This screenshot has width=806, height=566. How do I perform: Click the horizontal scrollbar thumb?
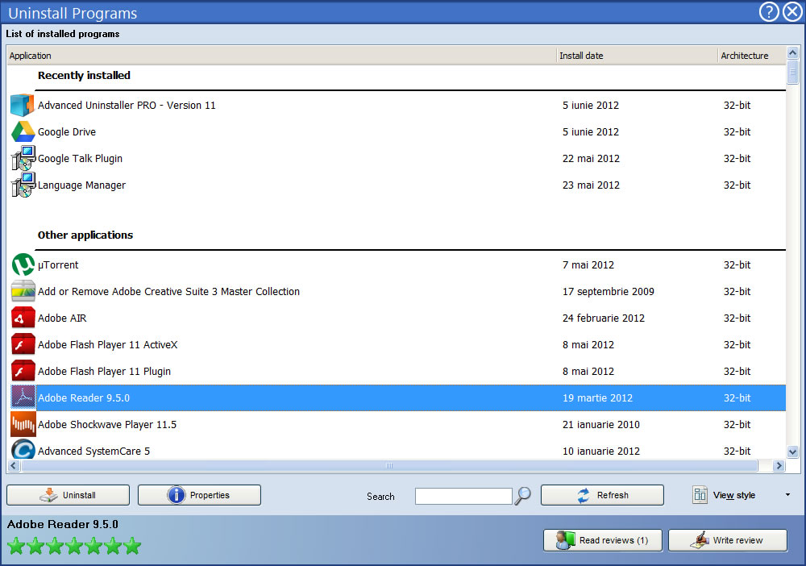click(x=389, y=466)
